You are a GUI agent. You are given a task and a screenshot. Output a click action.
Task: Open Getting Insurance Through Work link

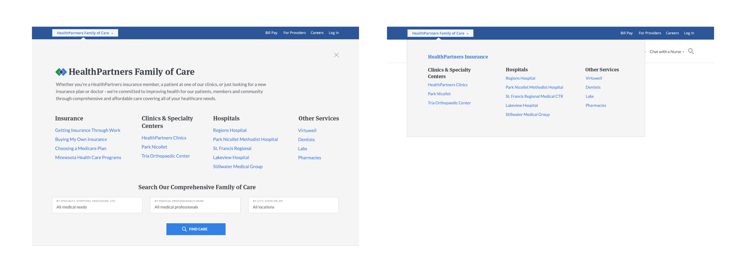pyautogui.click(x=88, y=130)
